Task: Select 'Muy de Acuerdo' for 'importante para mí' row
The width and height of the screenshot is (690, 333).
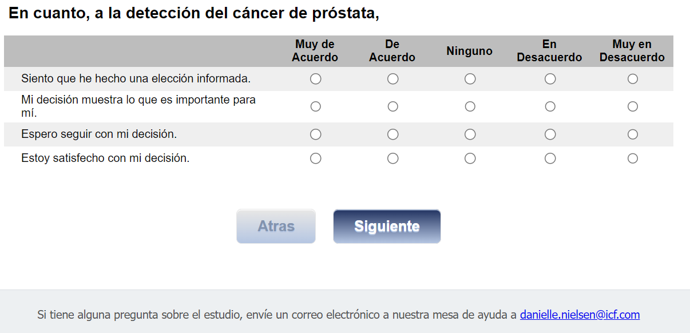Action: 315,106
